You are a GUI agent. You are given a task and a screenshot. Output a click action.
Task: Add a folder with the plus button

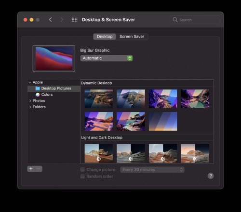point(31,169)
